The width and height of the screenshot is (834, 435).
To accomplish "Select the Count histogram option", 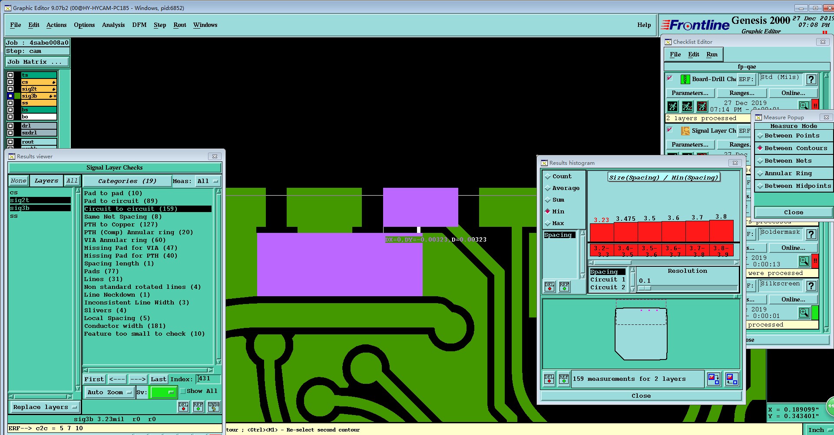I will click(x=562, y=177).
